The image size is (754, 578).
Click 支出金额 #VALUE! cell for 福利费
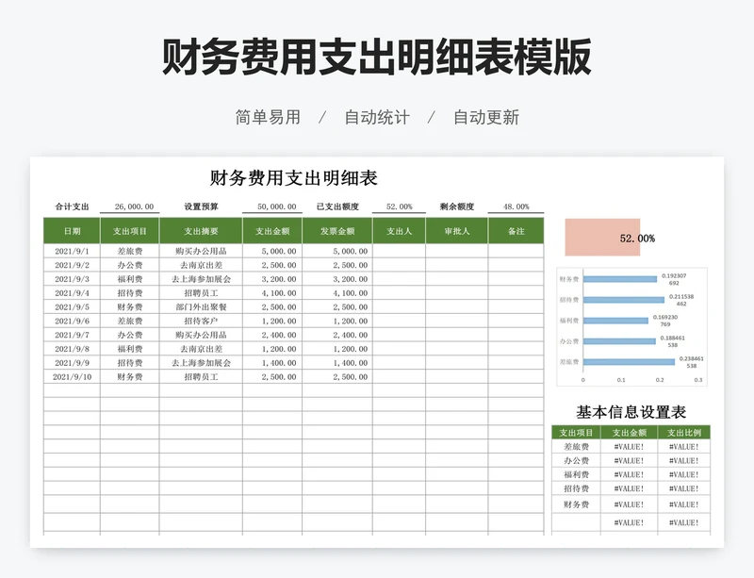click(x=629, y=474)
